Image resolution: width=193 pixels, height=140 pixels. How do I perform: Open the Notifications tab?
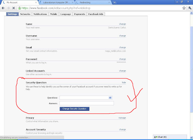[x=40, y=14]
